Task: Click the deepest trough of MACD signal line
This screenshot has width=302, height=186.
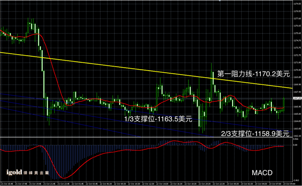Action: click(x=64, y=178)
